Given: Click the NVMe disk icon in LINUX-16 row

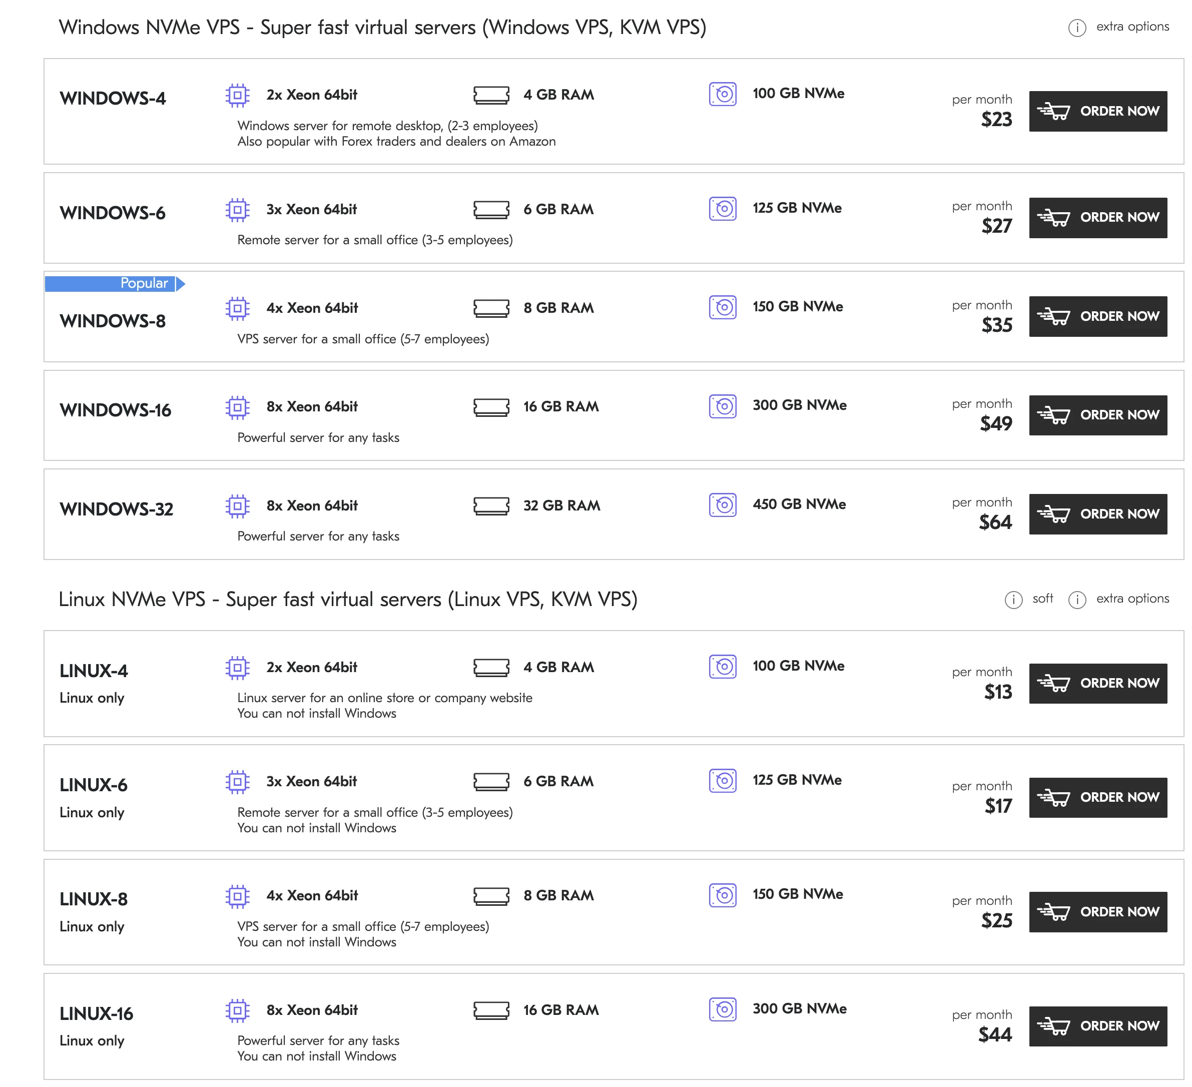Looking at the screenshot, I should coord(722,1009).
